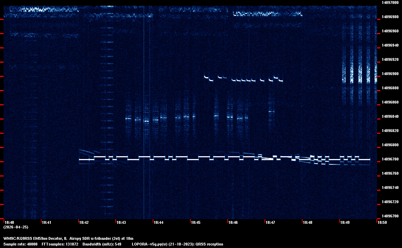Click the 18:47 time axis label

click(271, 222)
